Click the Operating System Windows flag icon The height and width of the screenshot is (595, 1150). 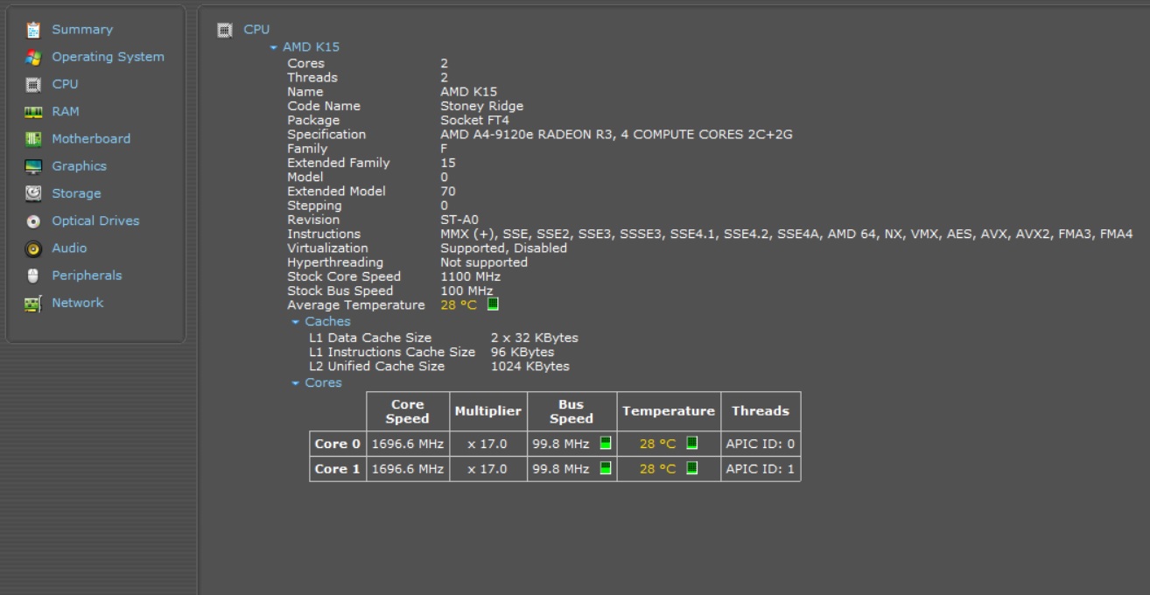(x=33, y=57)
